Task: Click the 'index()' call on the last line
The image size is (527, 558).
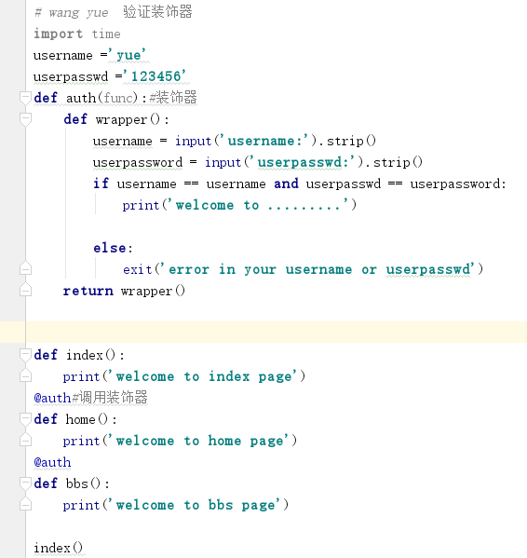Action: (59, 548)
